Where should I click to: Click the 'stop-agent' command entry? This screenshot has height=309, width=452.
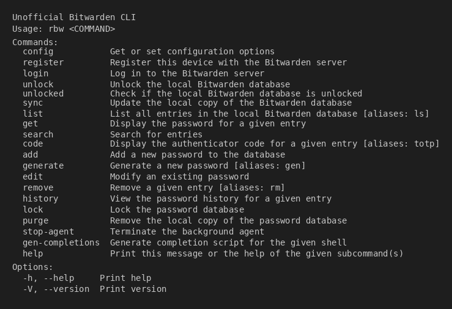[x=48, y=231]
